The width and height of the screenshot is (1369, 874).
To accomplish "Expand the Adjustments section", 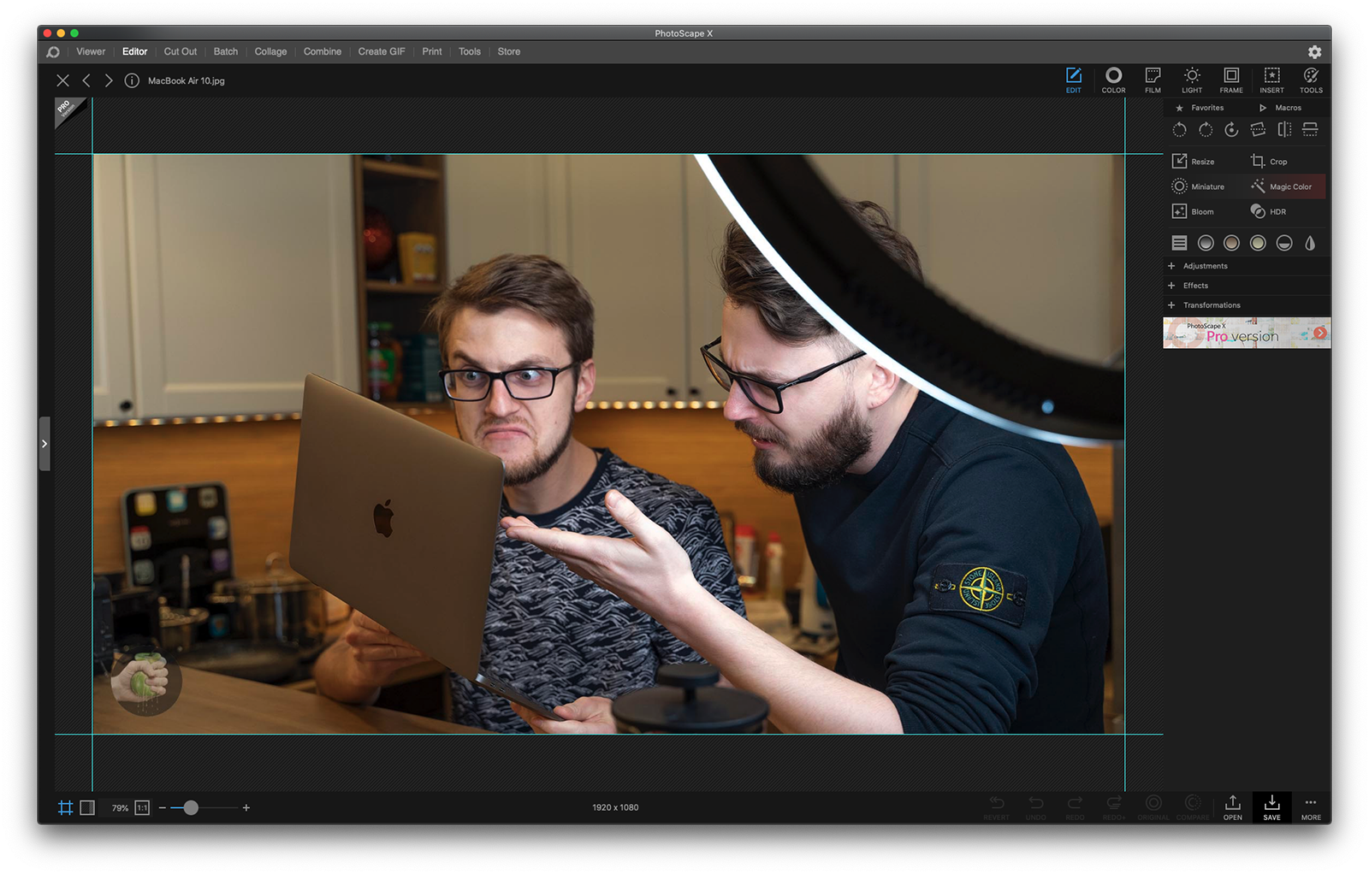I will coord(1204,266).
